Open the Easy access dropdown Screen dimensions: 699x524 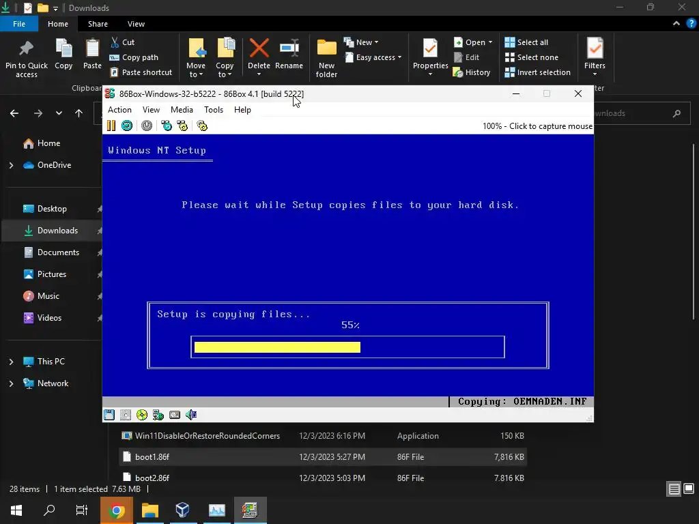point(373,57)
